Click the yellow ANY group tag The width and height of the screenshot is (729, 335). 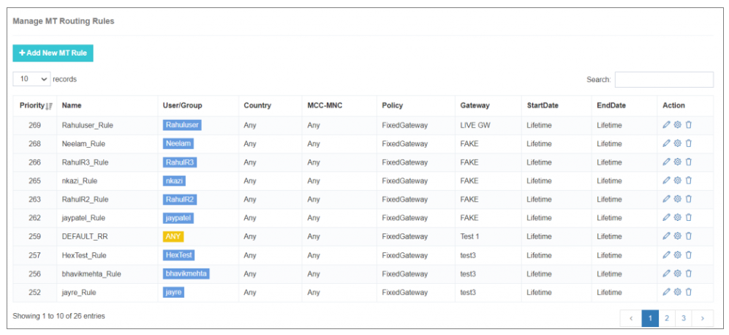point(173,236)
